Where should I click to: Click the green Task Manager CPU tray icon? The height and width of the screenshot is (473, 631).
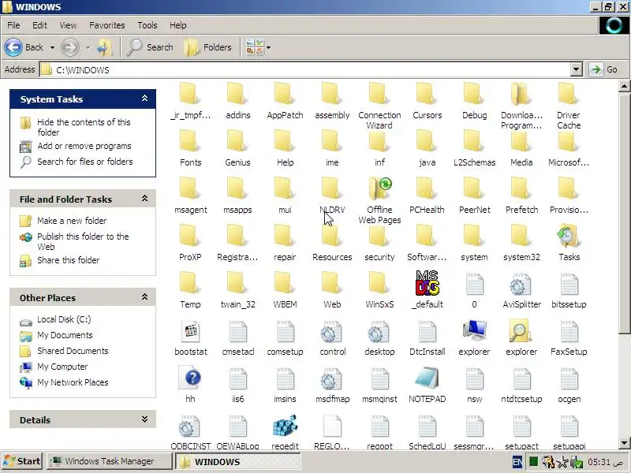(x=533, y=462)
